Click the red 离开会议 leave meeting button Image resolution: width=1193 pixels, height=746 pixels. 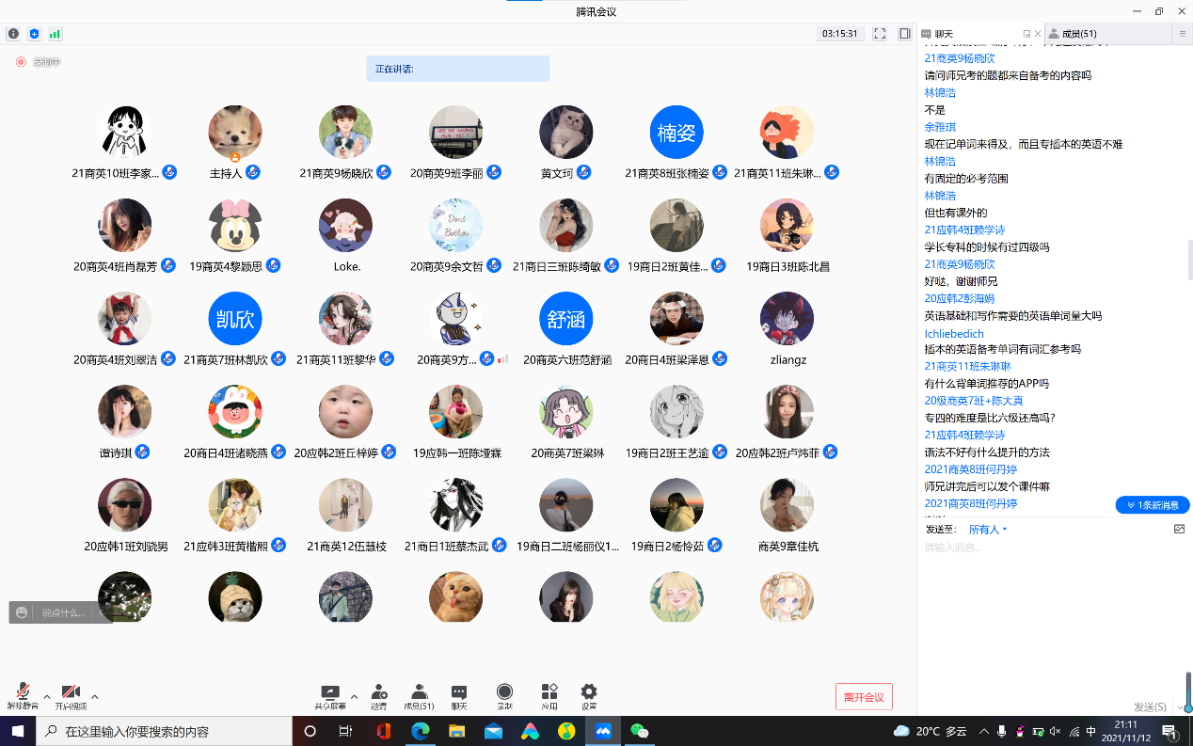pyautogui.click(x=864, y=697)
